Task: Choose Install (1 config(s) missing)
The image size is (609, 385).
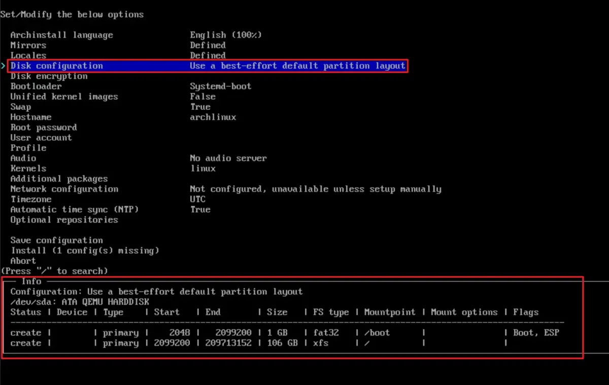Action: click(85, 250)
